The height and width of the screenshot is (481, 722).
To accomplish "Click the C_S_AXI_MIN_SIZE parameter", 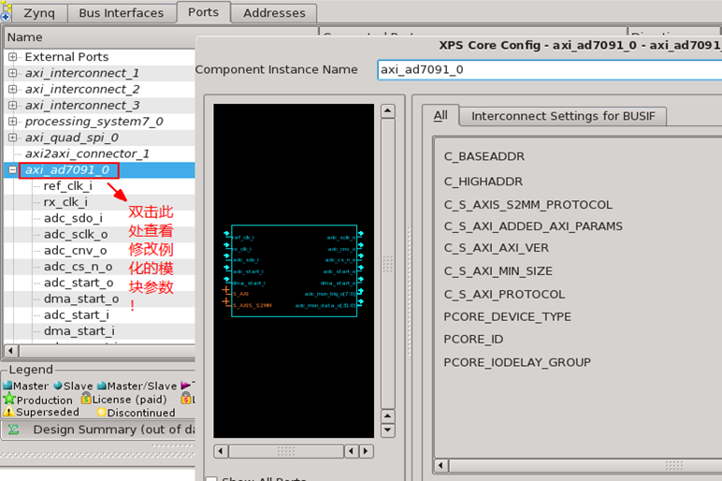I will coord(498,270).
